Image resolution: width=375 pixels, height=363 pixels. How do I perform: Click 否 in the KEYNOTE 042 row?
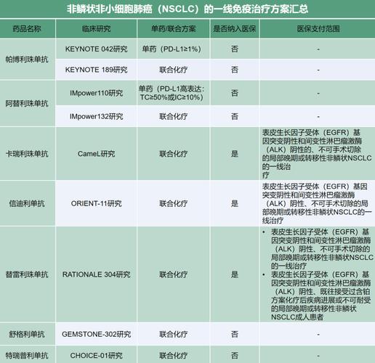tap(235, 49)
